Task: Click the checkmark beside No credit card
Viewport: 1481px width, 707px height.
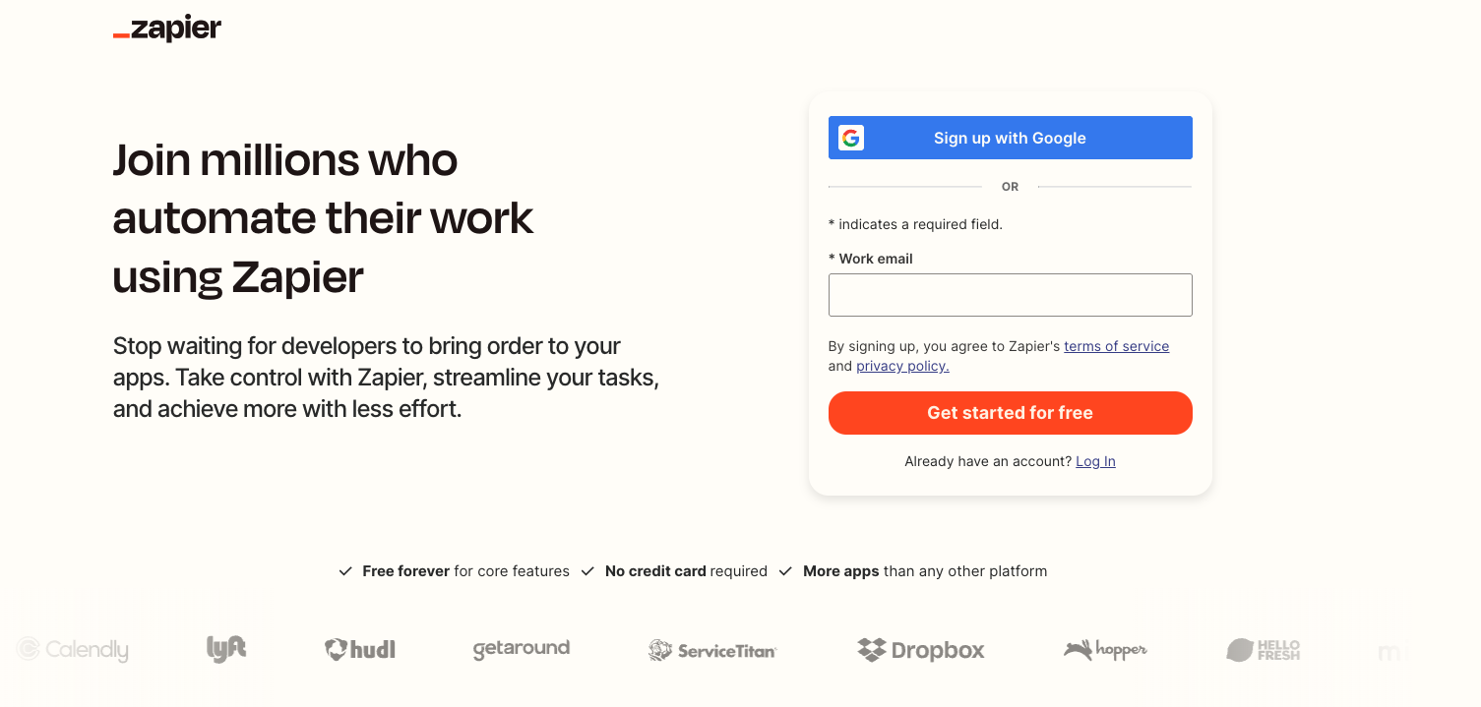Action: click(x=587, y=571)
